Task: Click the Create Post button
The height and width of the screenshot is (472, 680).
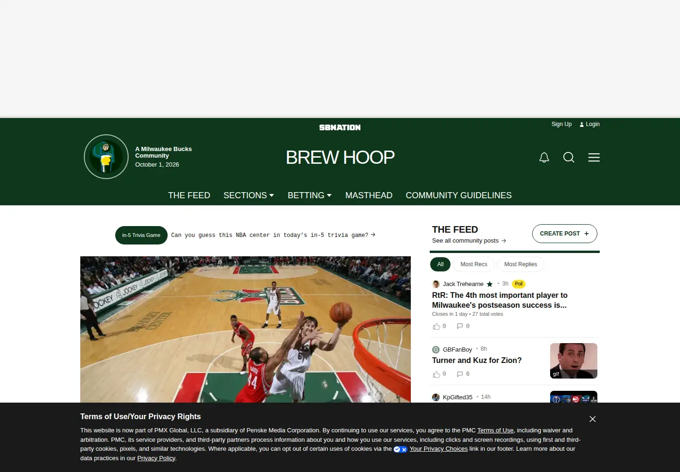Action: 565,234
